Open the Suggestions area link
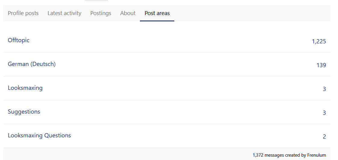338x160 pixels. click(x=24, y=112)
